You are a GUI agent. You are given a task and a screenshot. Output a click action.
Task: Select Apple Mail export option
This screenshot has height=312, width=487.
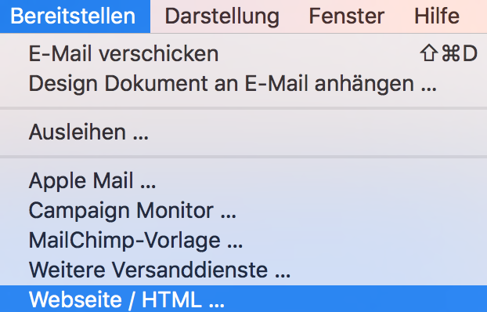coord(243,180)
